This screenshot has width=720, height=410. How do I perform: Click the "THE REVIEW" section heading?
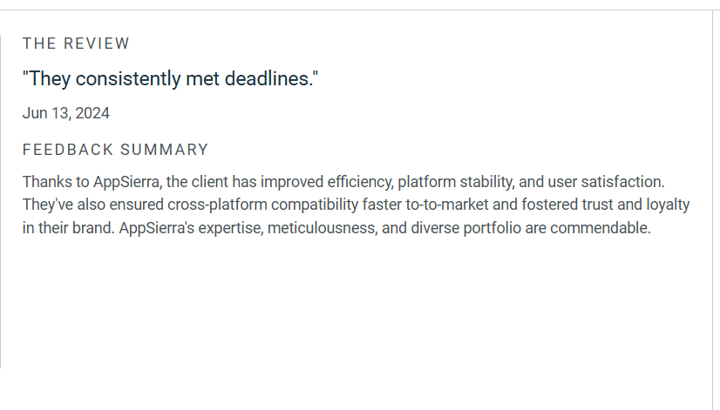click(76, 44)
